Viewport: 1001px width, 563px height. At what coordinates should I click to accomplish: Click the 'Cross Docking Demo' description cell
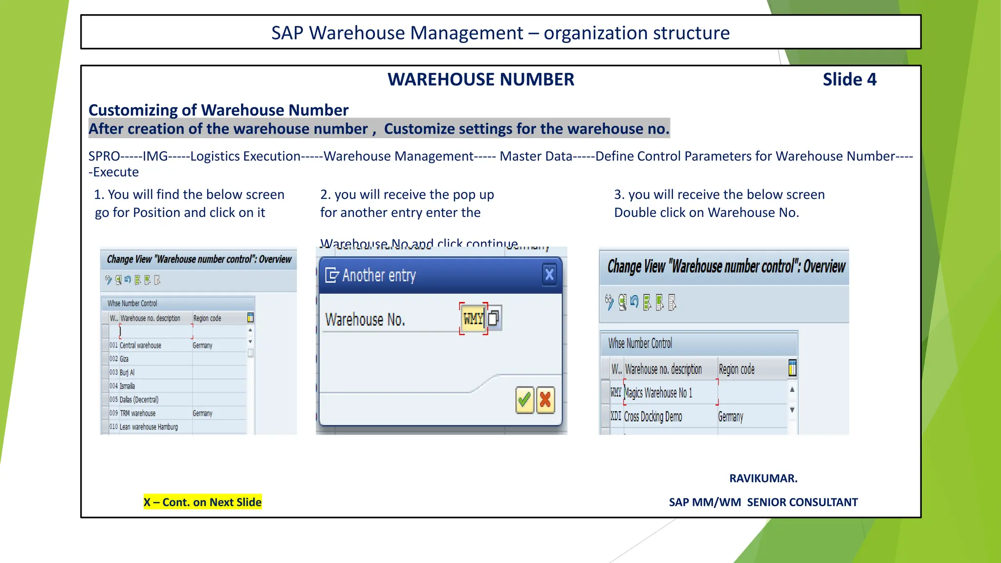(x=671, y=416)
